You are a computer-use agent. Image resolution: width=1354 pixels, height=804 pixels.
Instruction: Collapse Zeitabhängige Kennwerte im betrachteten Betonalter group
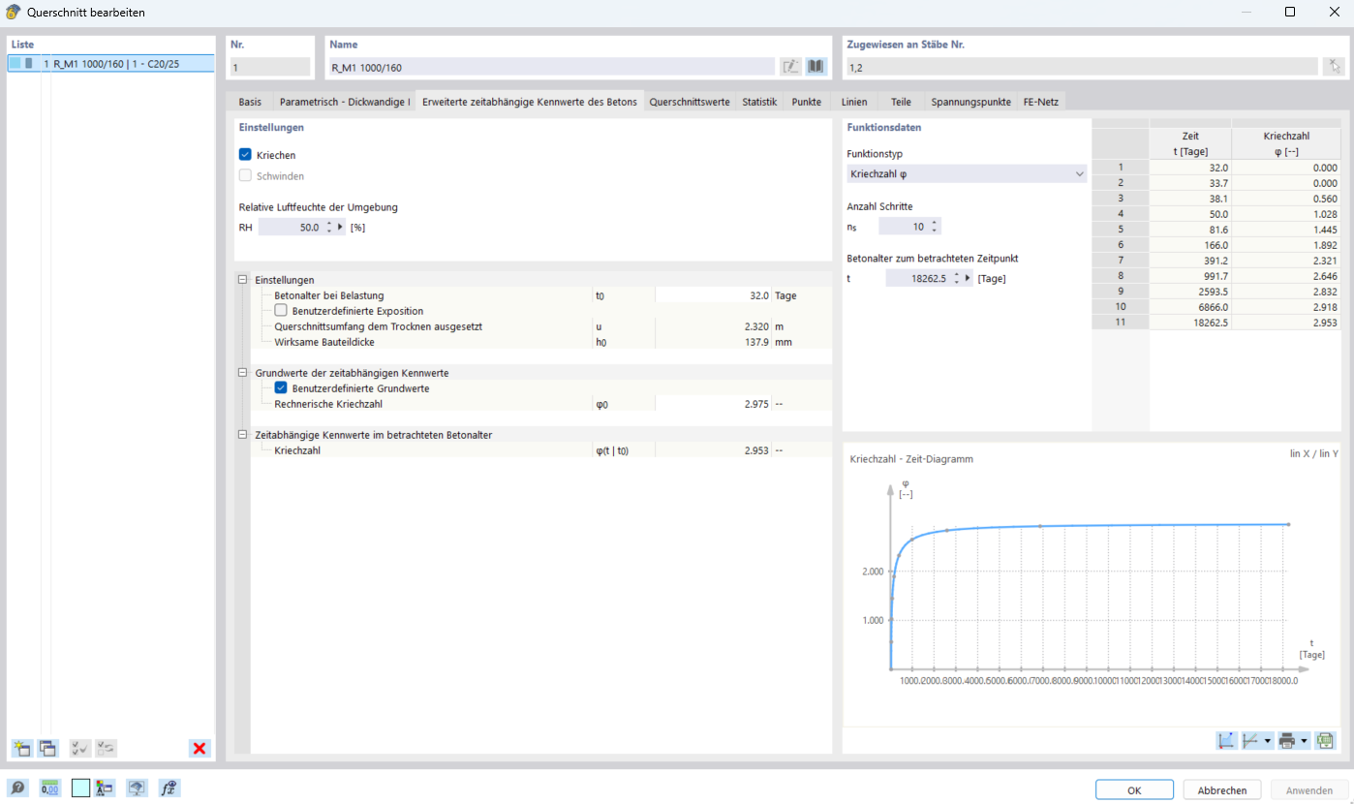(242, 435)
